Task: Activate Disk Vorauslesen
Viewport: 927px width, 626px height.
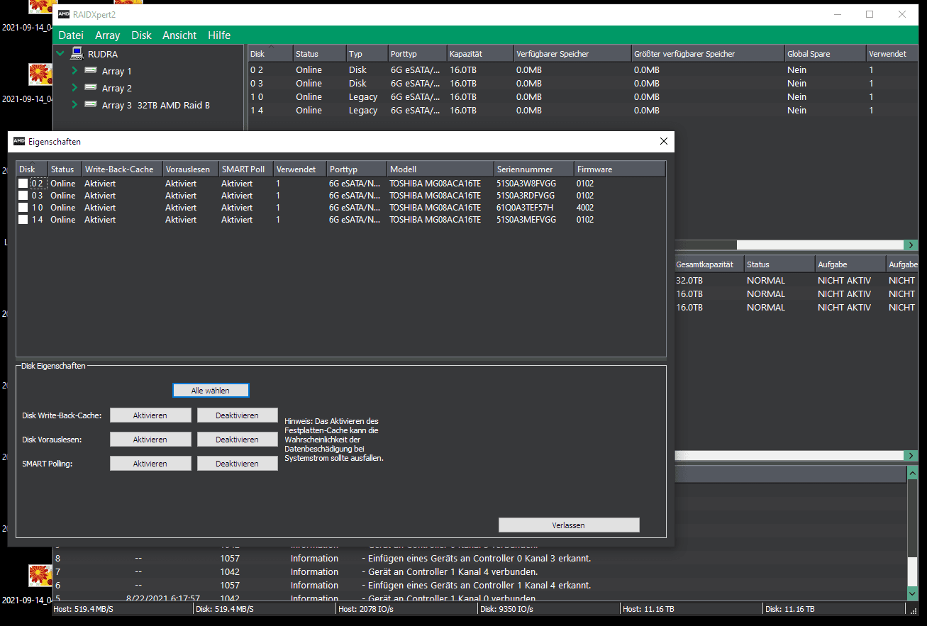Action: (x=150, y=440)
